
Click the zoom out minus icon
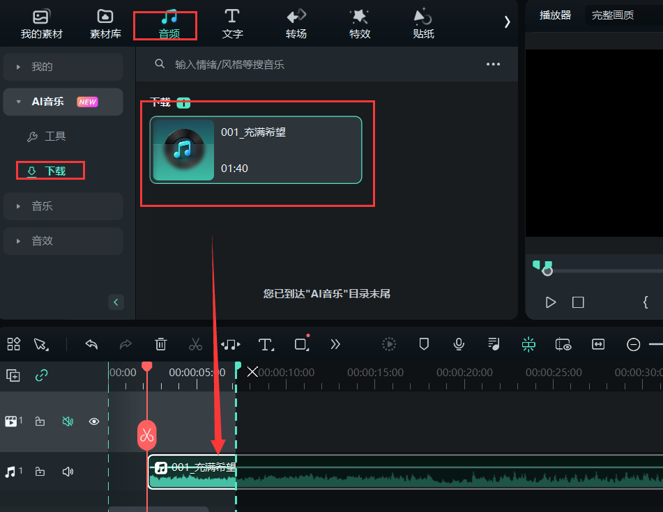pyautogui.click(x=633, y=344)
